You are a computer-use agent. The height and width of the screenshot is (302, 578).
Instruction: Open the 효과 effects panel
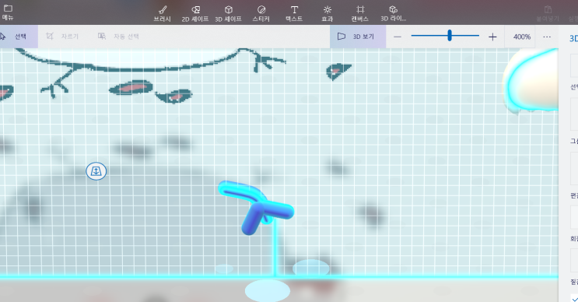coord(327,13)
